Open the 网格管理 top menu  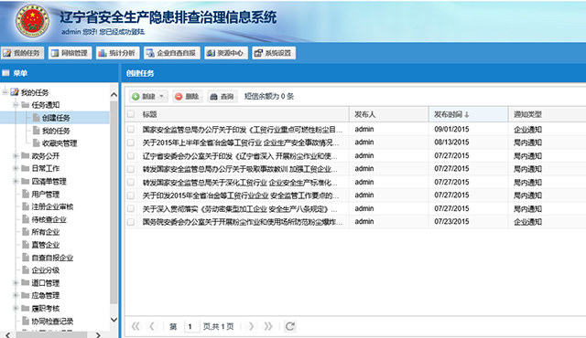[x=70, y=53]
